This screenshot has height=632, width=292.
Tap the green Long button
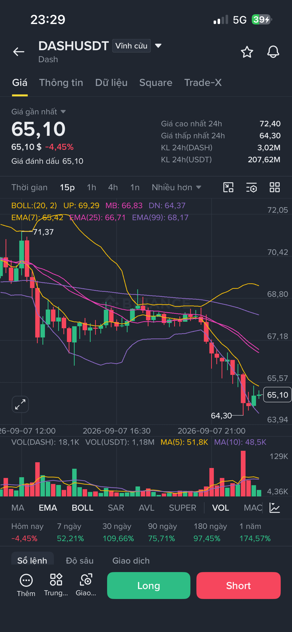(148, 585)
